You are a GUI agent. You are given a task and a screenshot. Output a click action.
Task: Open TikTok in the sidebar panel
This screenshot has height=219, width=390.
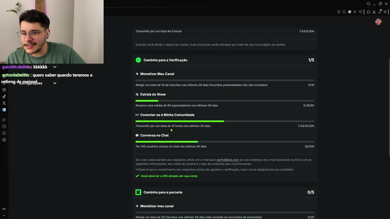[4, 96]
